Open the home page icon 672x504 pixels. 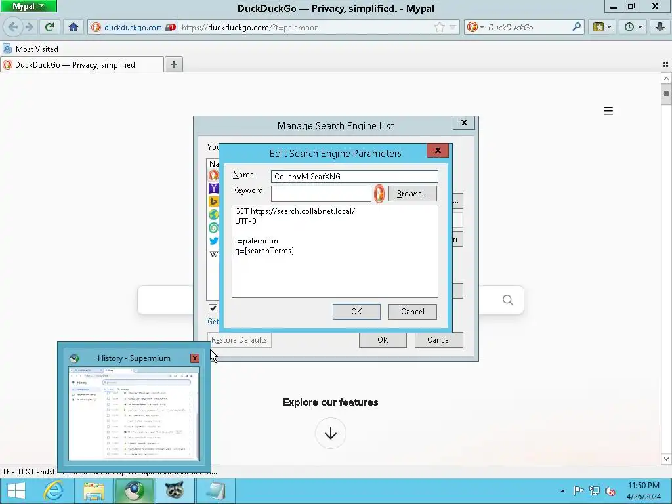click(x=73, y=28)
